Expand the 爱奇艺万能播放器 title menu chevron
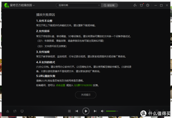Viewport: 172px width, 118px height. [34, 5]
